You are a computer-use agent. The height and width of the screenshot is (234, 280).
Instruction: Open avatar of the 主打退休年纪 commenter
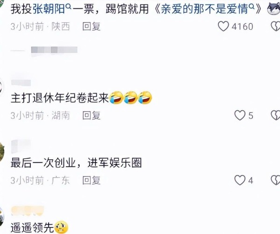(x=2, y=88)
